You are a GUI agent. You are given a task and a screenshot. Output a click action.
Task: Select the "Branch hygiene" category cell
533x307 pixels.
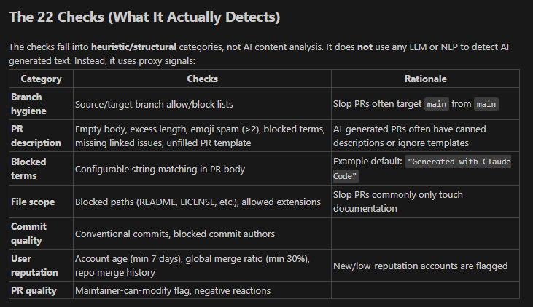coord(26,104)
